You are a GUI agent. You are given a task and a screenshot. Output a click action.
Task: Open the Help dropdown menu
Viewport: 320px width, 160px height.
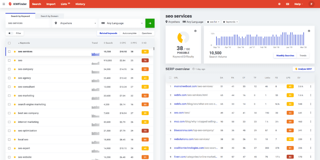pos(298,4)
